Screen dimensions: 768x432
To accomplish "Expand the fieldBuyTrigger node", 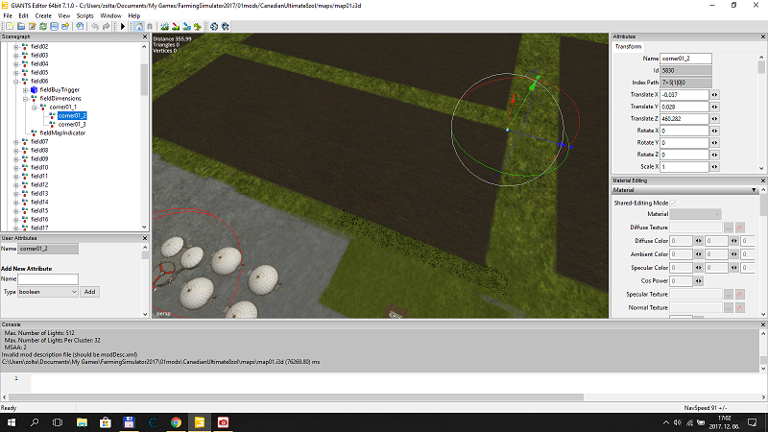I will click(25, 90).
